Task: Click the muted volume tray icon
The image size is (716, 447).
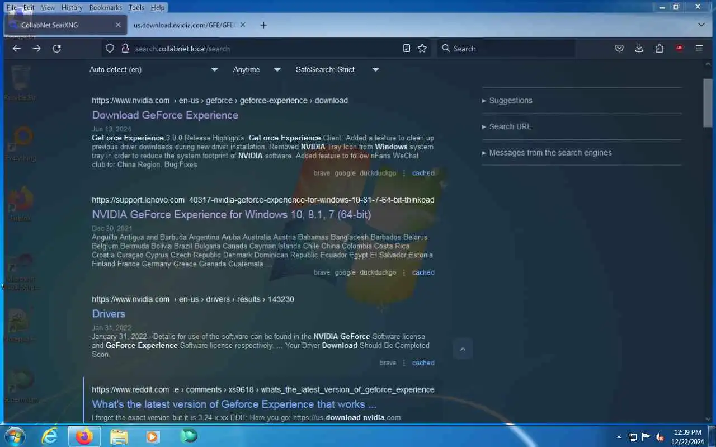Action: [x=660, y=437]
